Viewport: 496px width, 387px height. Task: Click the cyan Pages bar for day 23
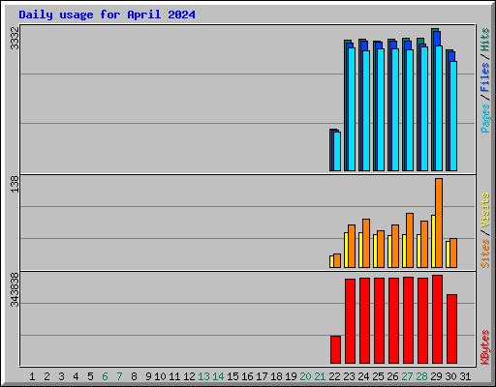pyautogui.click(x=352, y=109)
